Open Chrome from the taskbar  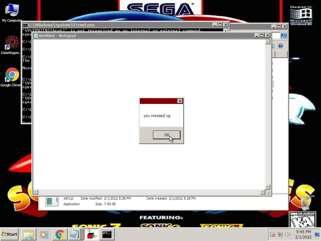(60, 234)
